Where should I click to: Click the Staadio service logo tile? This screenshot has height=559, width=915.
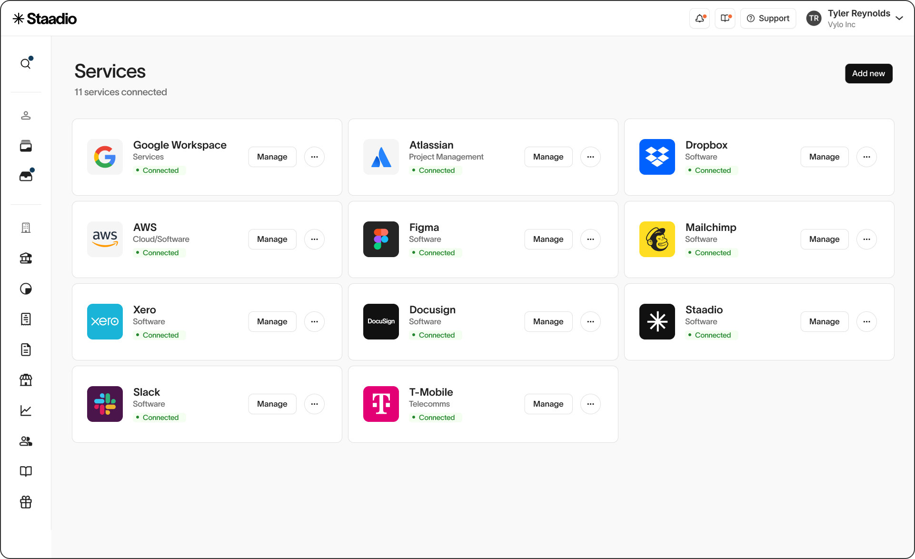657,322
